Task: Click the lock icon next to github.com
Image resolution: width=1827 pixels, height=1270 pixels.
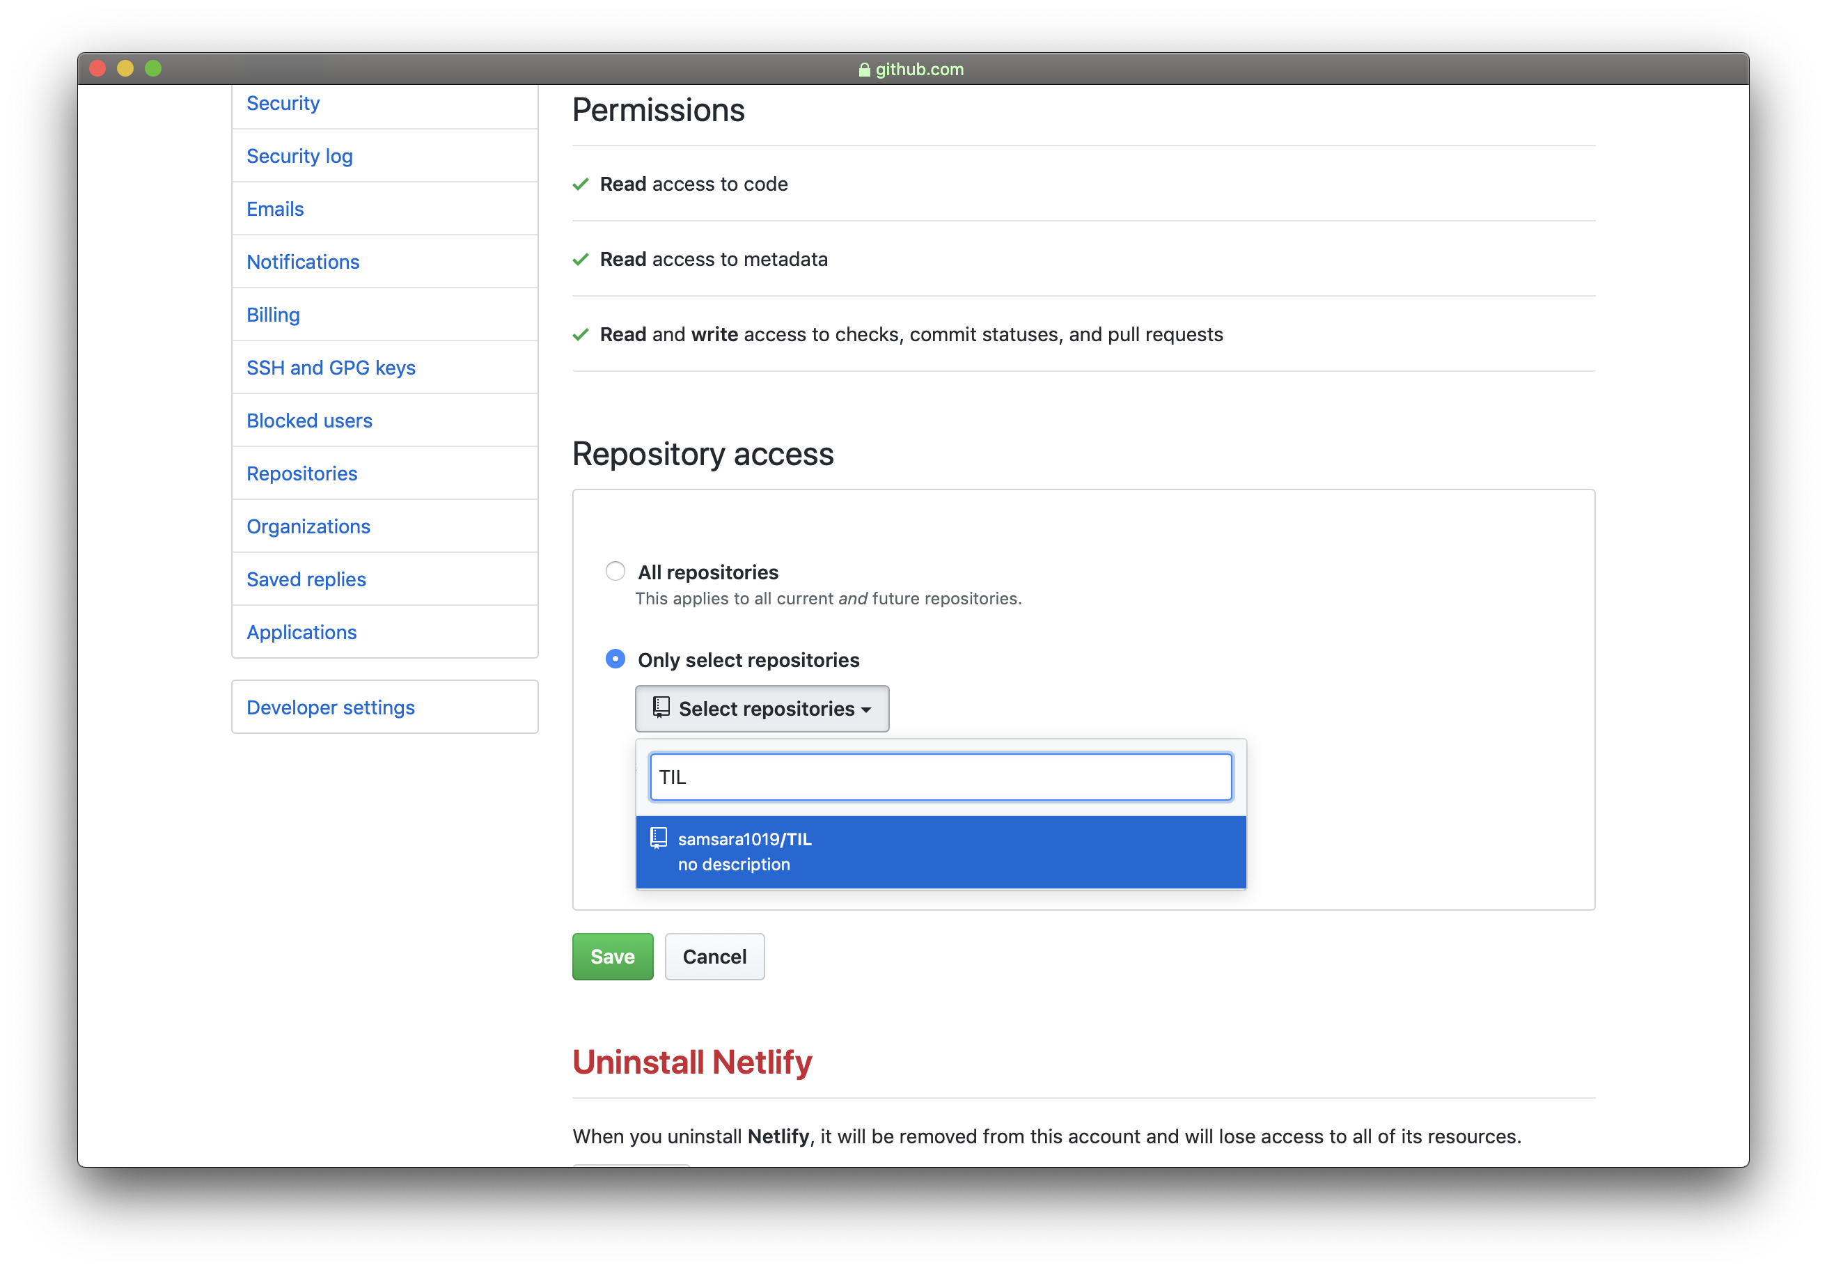Action: pos(864,70)
